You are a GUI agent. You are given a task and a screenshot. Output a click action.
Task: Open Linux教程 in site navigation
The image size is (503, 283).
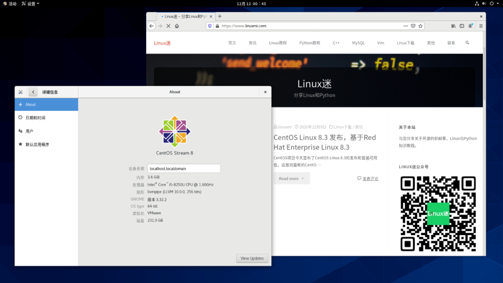278,43
